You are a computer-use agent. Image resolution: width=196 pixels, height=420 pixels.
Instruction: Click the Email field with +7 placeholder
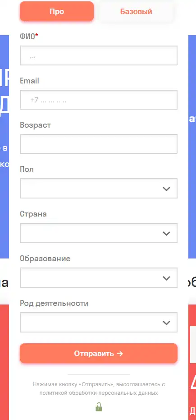coord(99,100)
